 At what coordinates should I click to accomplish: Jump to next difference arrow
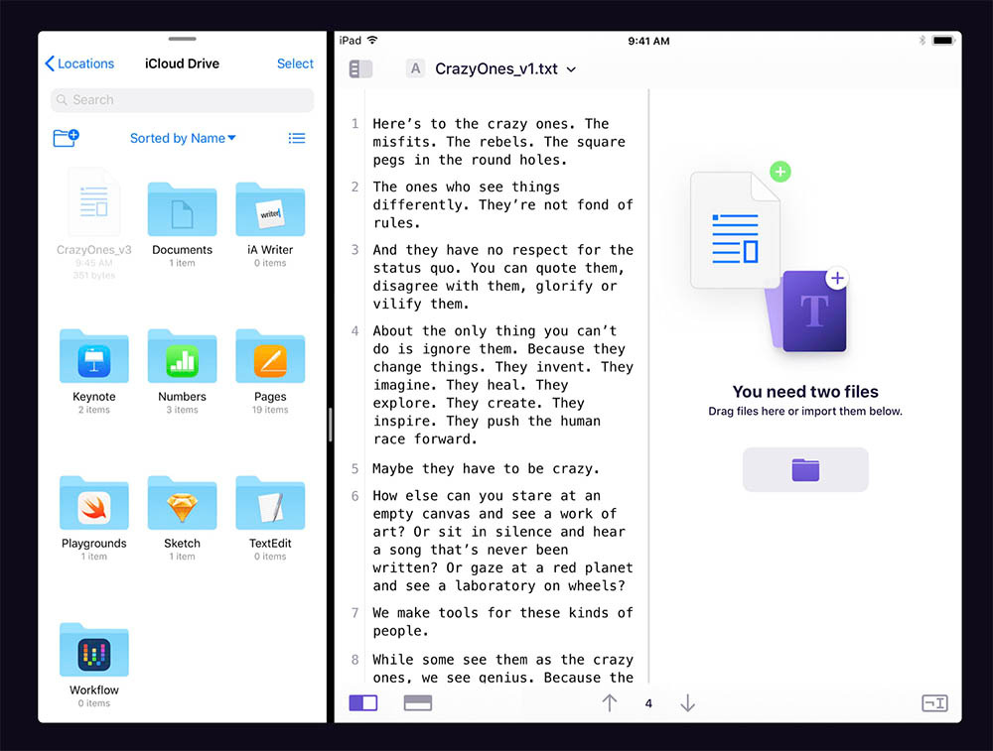click(x=688, y=703)
